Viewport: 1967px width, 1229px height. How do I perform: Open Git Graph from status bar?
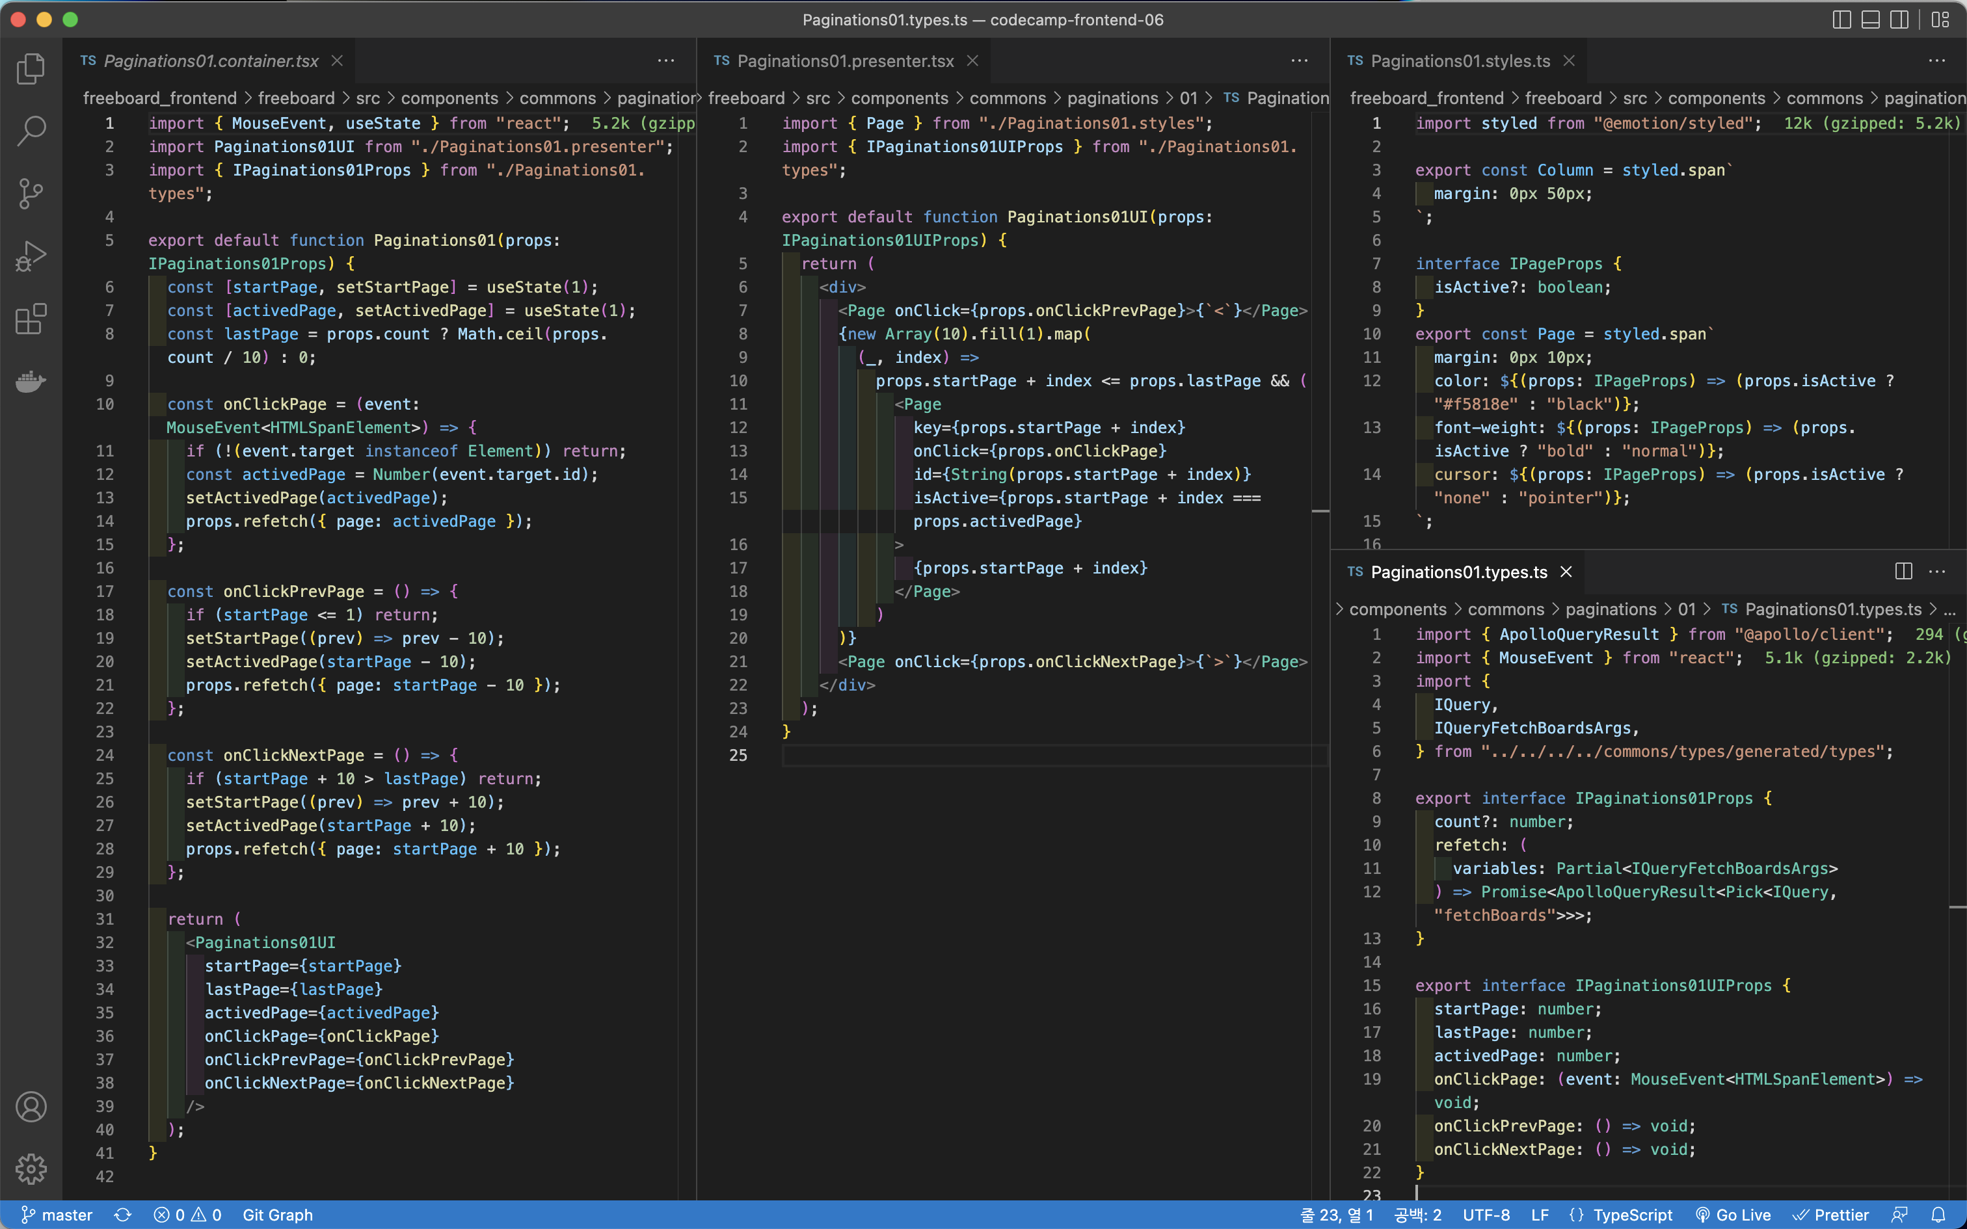coord(277,1215)
